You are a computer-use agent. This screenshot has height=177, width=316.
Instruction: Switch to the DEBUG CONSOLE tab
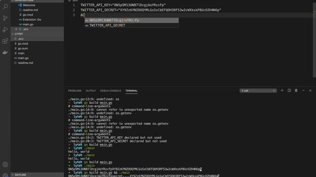tap(111, 90)
